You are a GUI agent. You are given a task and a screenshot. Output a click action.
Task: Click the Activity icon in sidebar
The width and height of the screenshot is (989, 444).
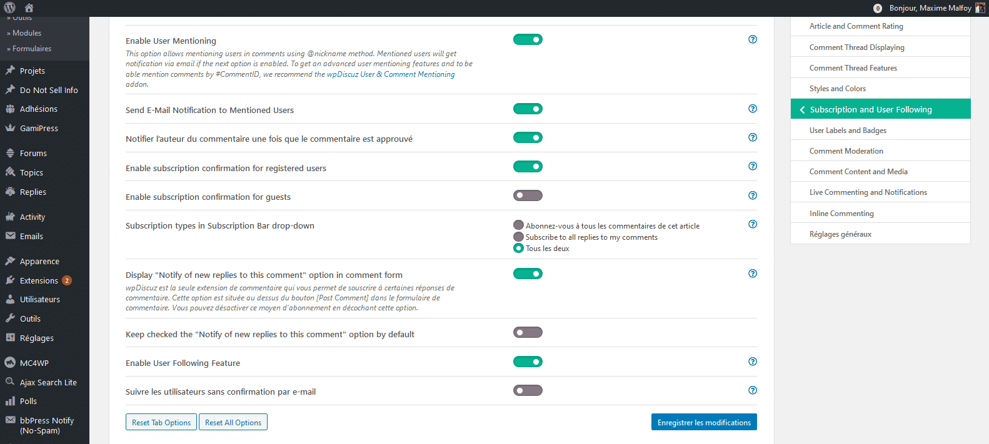point(10,217)
